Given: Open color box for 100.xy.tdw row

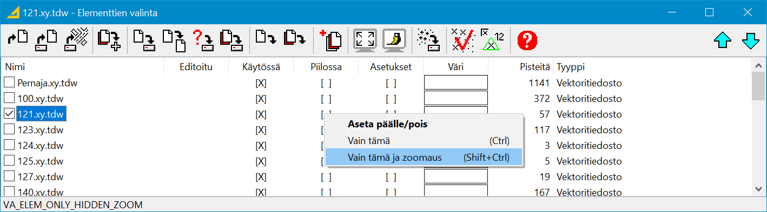Looking at the screenshot, I should [x=456, y=98].
